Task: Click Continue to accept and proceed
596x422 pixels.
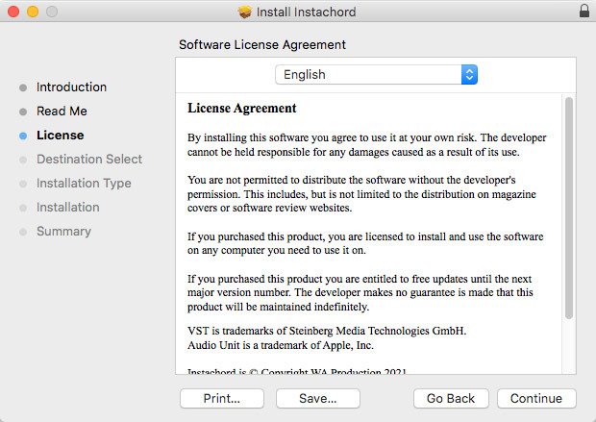Action: [536, 398]
